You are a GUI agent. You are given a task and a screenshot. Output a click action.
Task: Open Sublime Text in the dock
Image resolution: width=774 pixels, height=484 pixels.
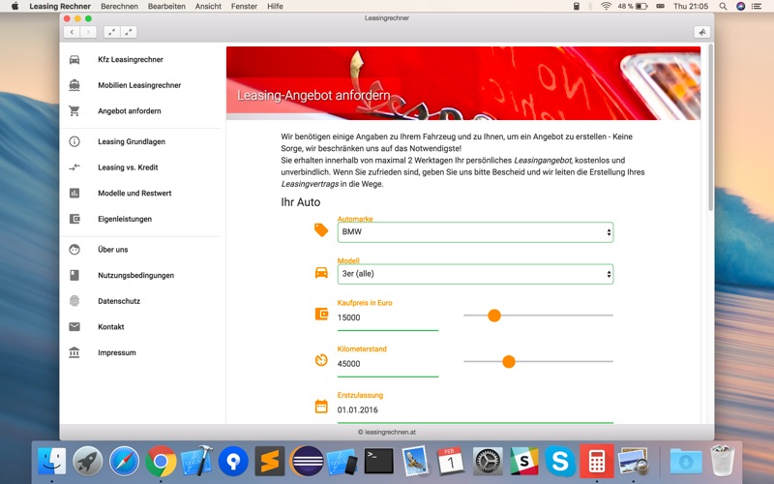pos(270,462)
